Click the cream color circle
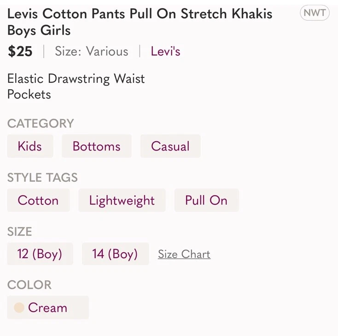This screenshot has width=338, height=336. [19, 307]
